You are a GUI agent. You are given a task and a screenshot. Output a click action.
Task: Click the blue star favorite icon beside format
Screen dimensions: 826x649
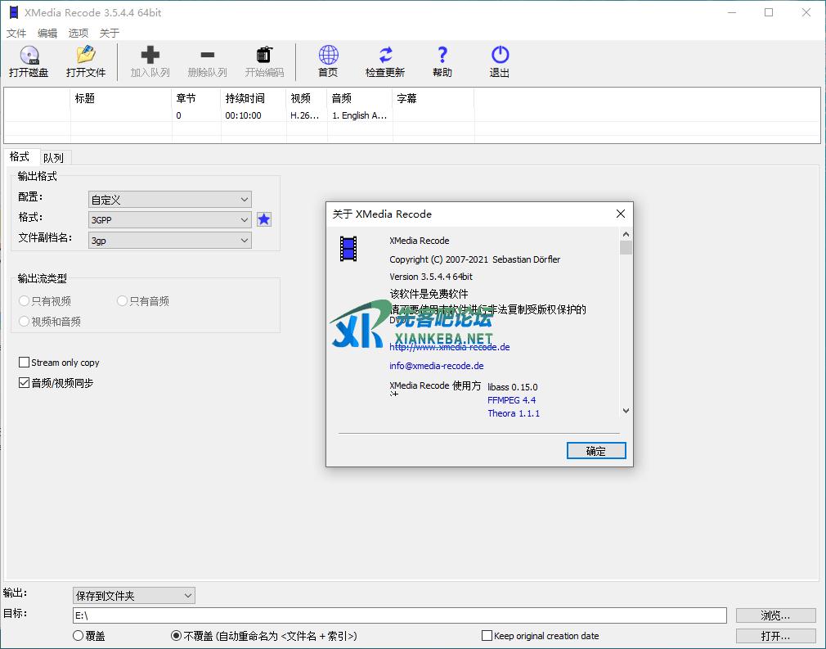coord(264,219)
